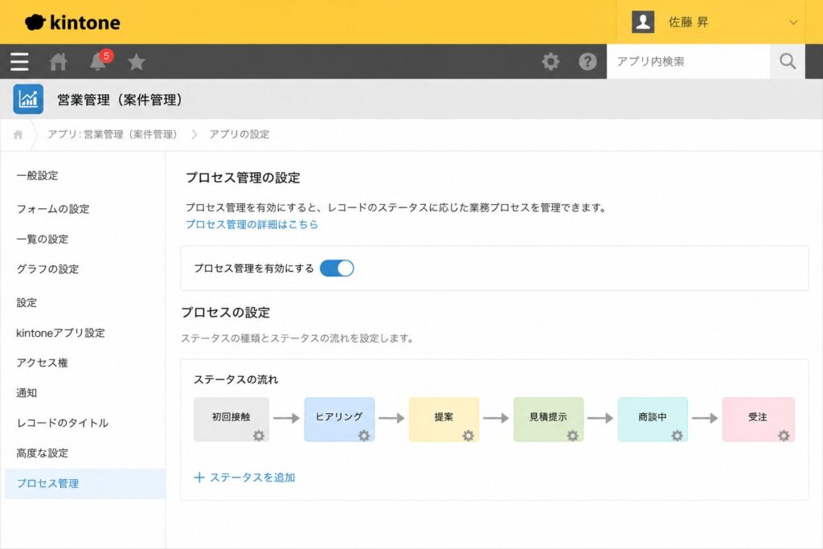This screenshot has width=823, height=549.
Task: Click the 佐藤 昇 user name
Action: (x=688, y=22)
